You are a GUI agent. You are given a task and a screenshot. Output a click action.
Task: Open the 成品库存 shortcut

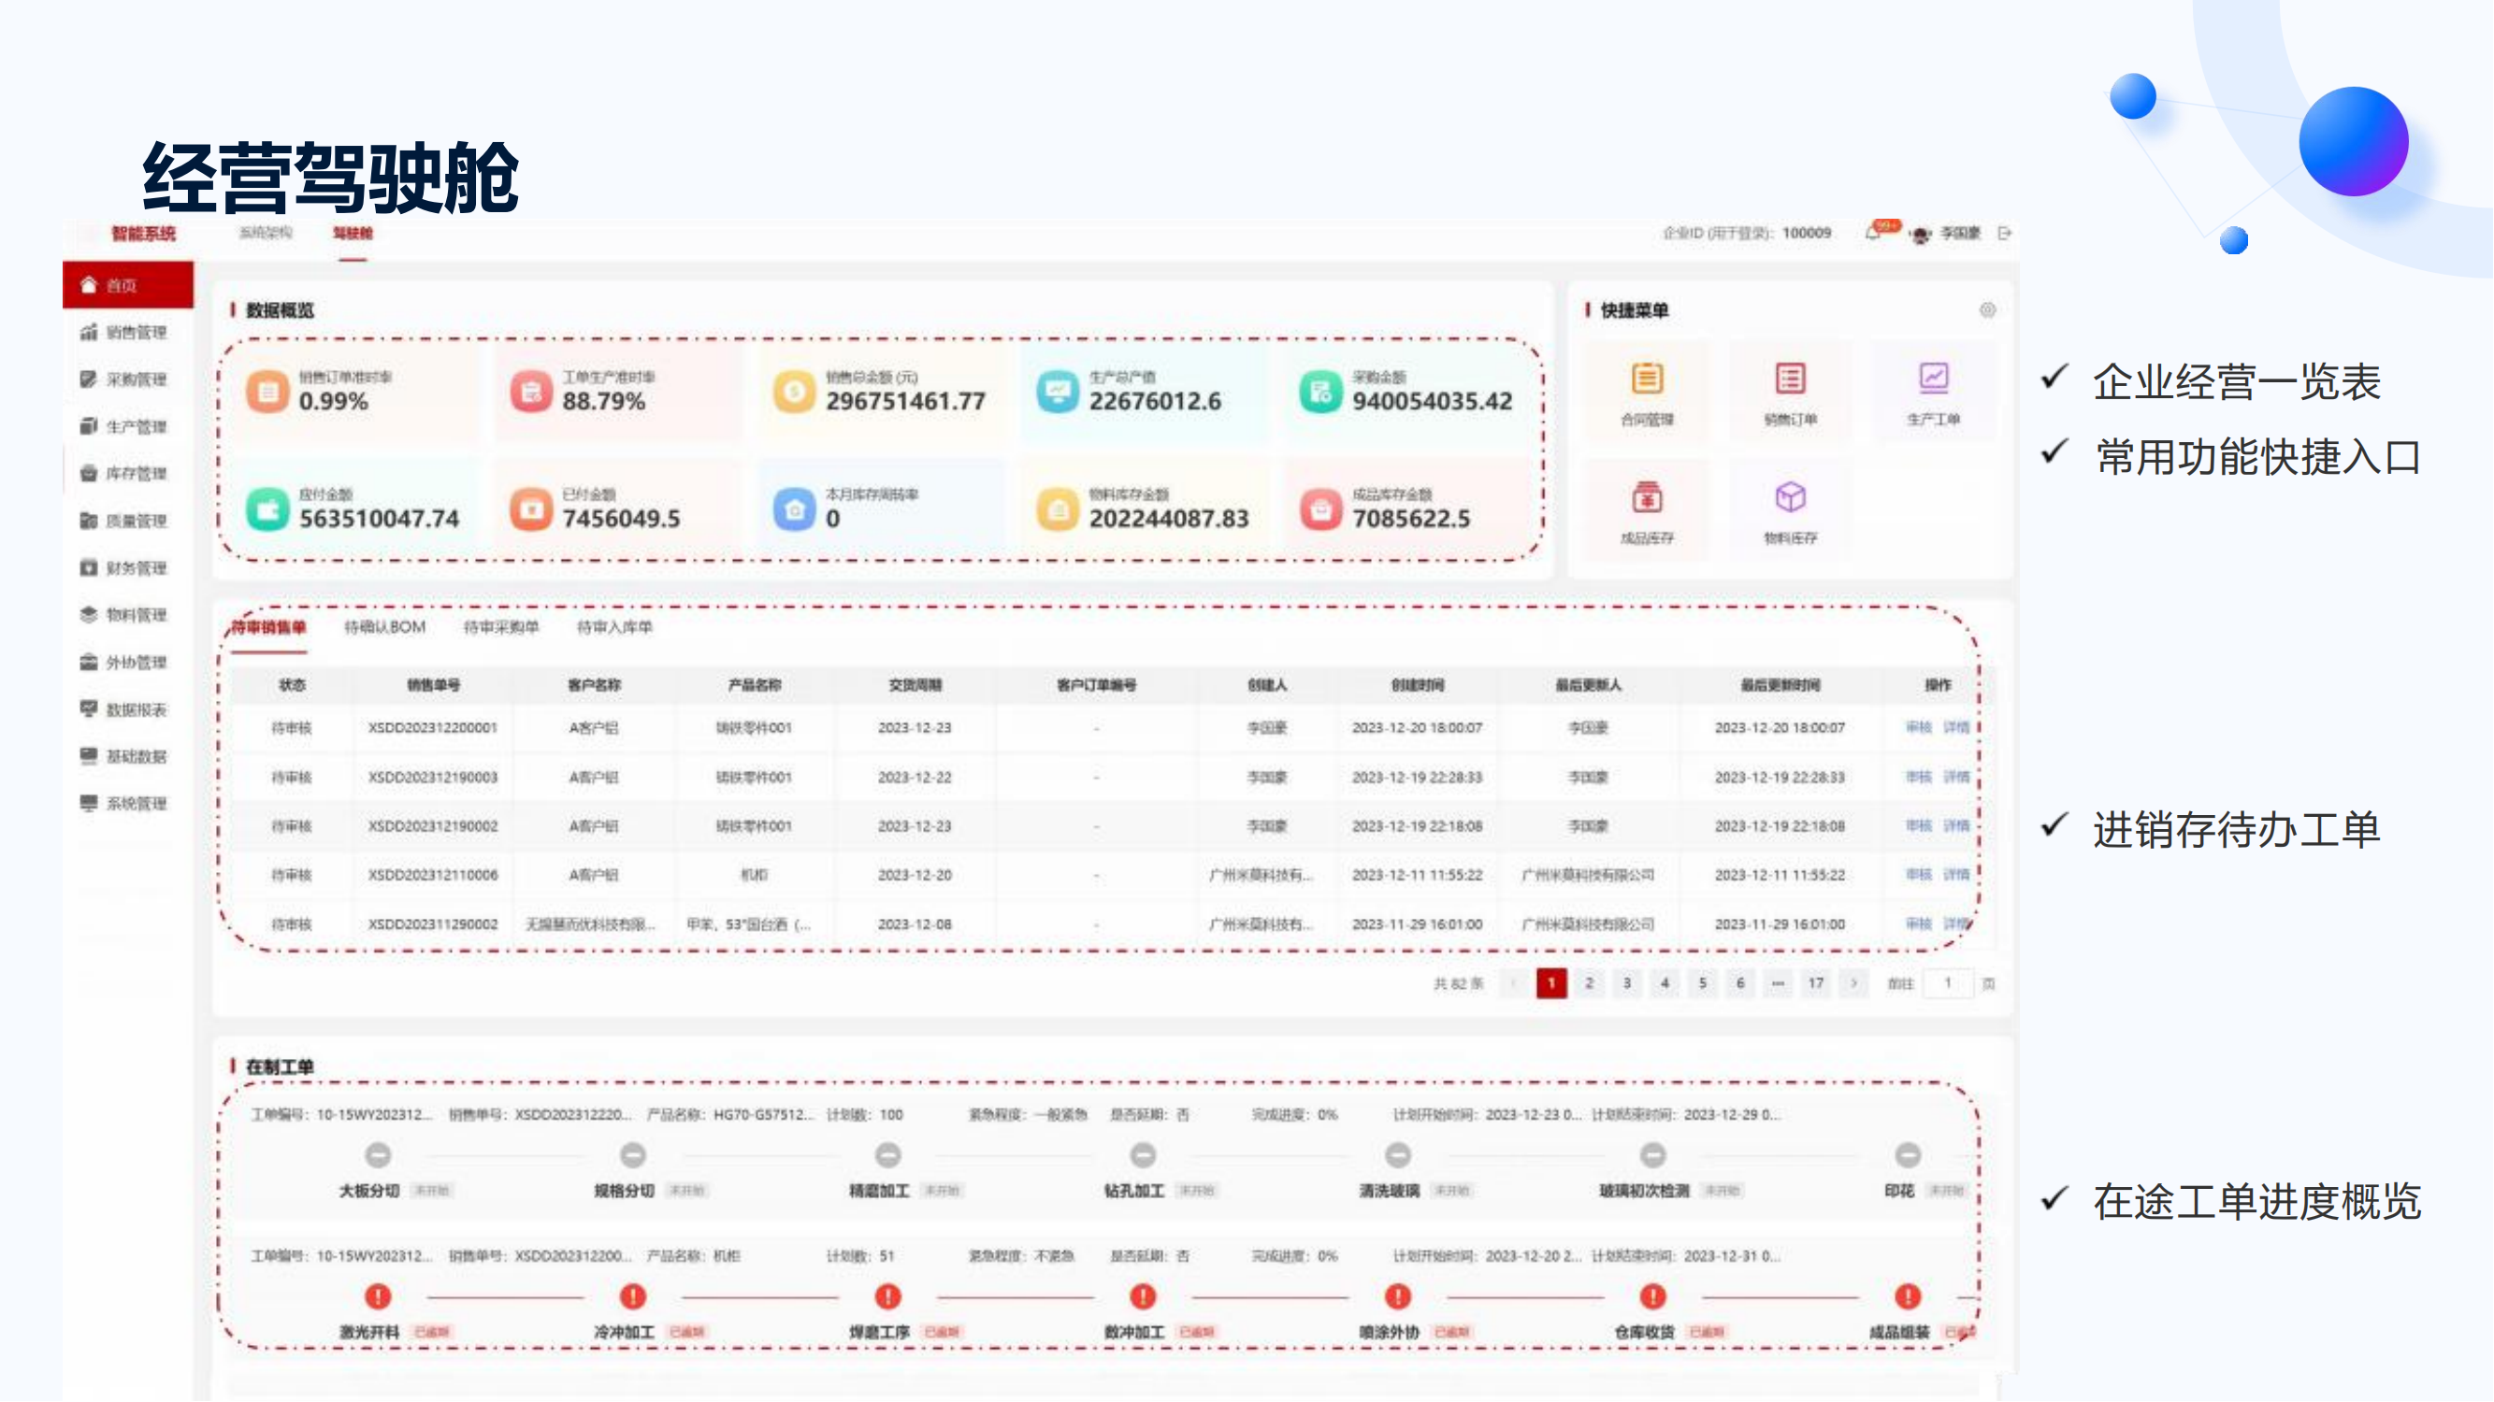pos(1647,511)
